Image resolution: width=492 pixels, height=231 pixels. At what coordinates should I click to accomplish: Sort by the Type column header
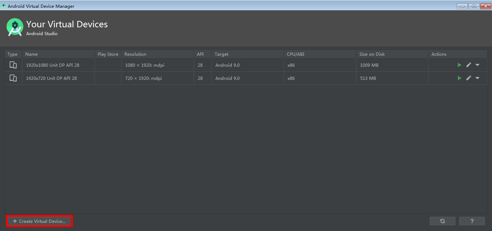(13, 54)
